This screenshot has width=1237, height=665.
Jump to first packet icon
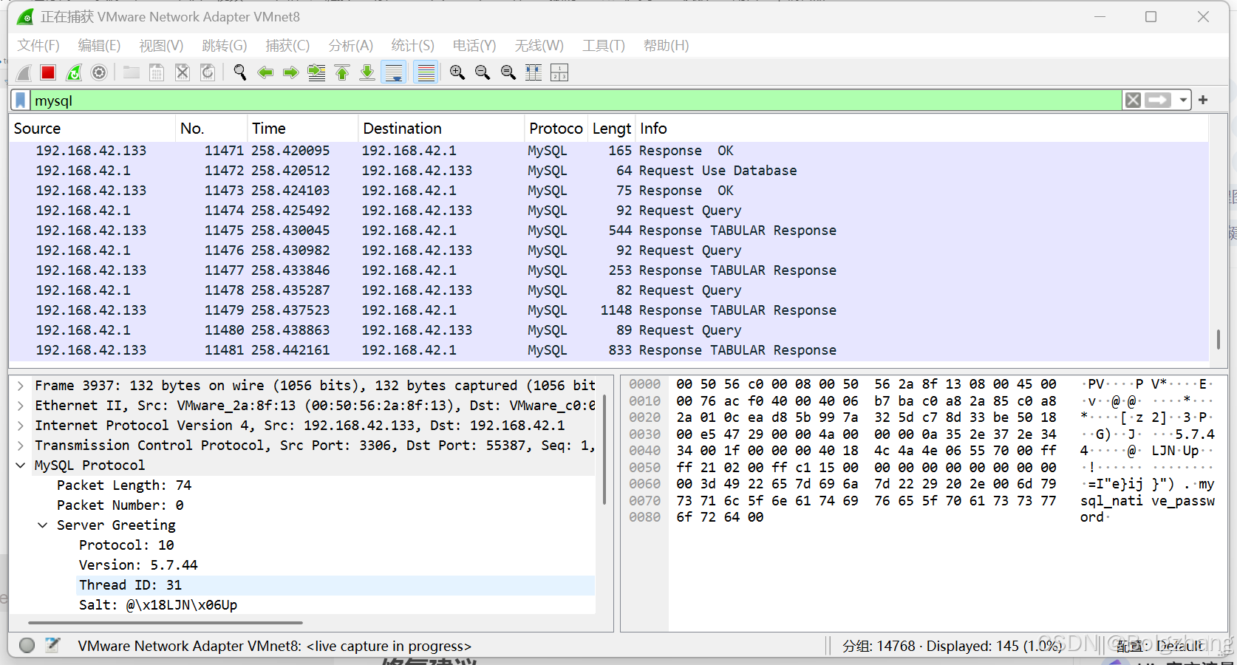click(341, 72)
